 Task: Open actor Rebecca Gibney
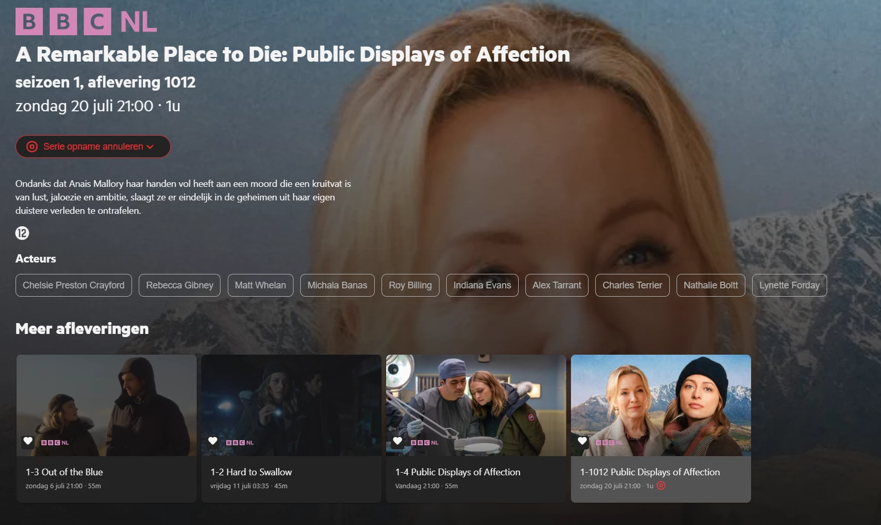[x=180, y=285]
